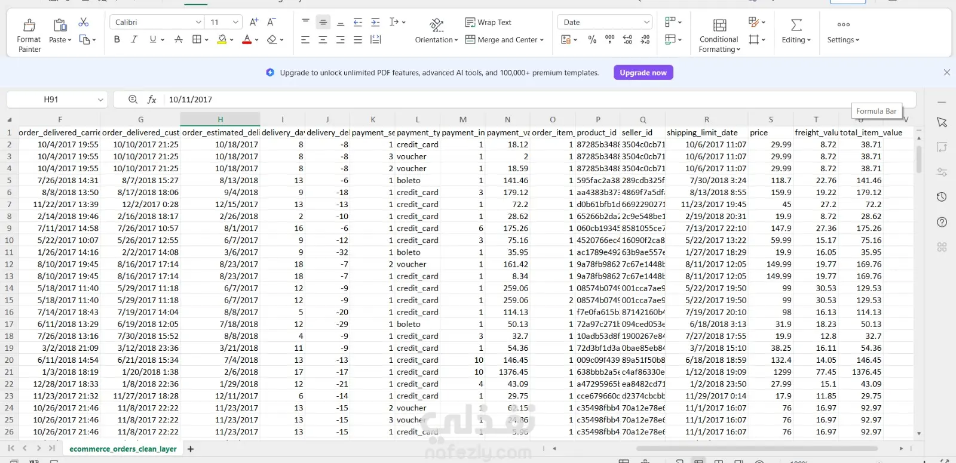Open the selection pointer sidebar tool

coord(942,122)
